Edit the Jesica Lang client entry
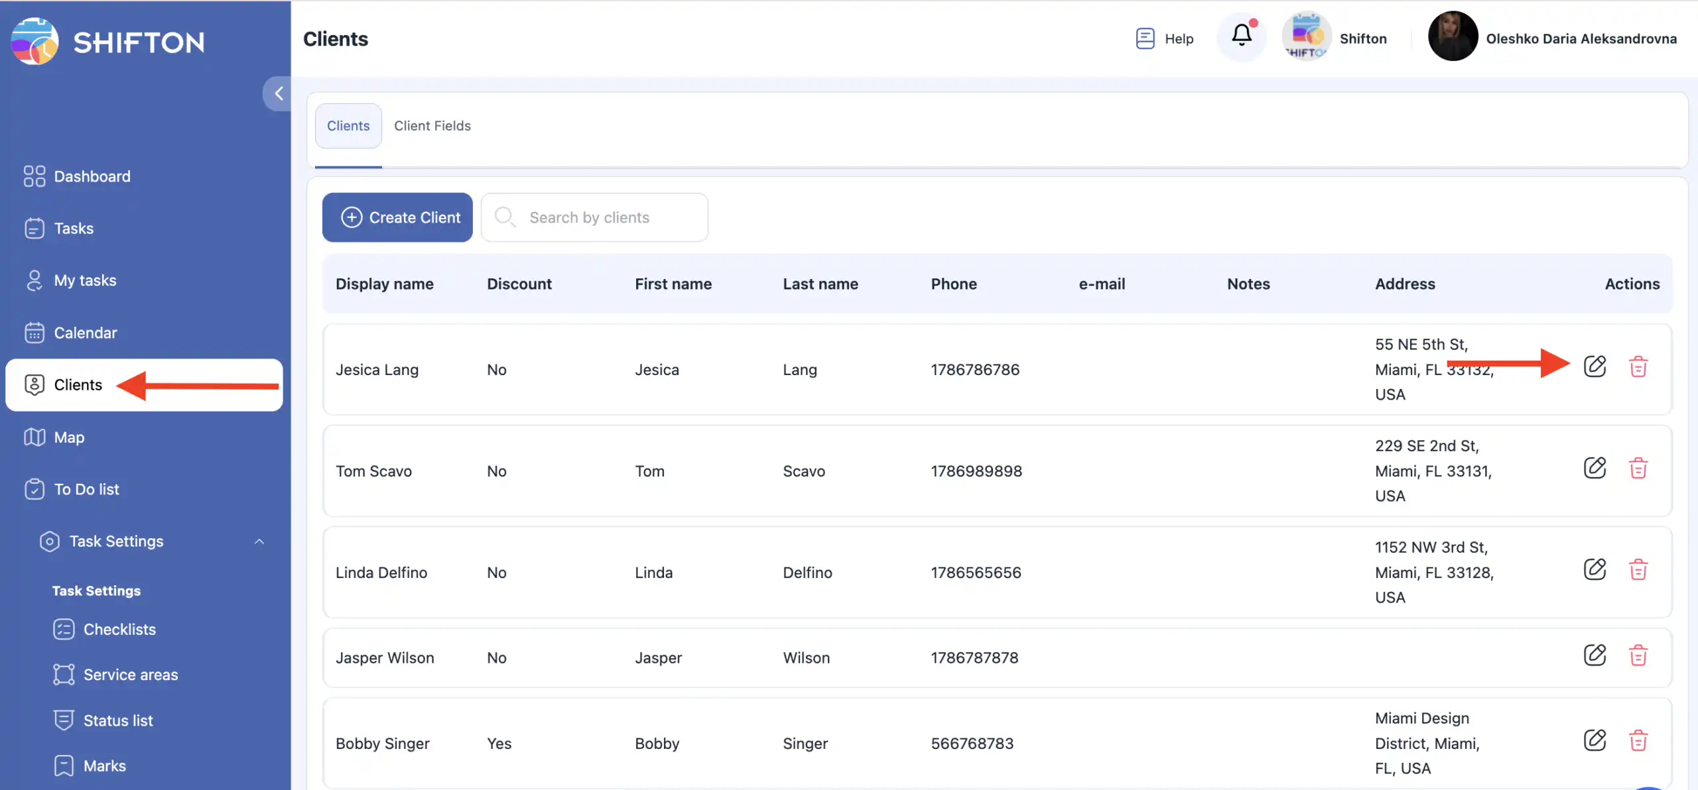1698x790 pixels. tap(1595, 367)
